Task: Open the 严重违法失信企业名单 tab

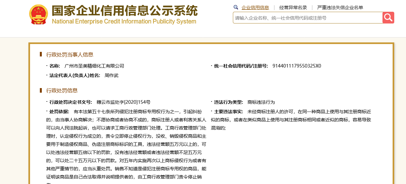Action: click(x=340, y=8)
